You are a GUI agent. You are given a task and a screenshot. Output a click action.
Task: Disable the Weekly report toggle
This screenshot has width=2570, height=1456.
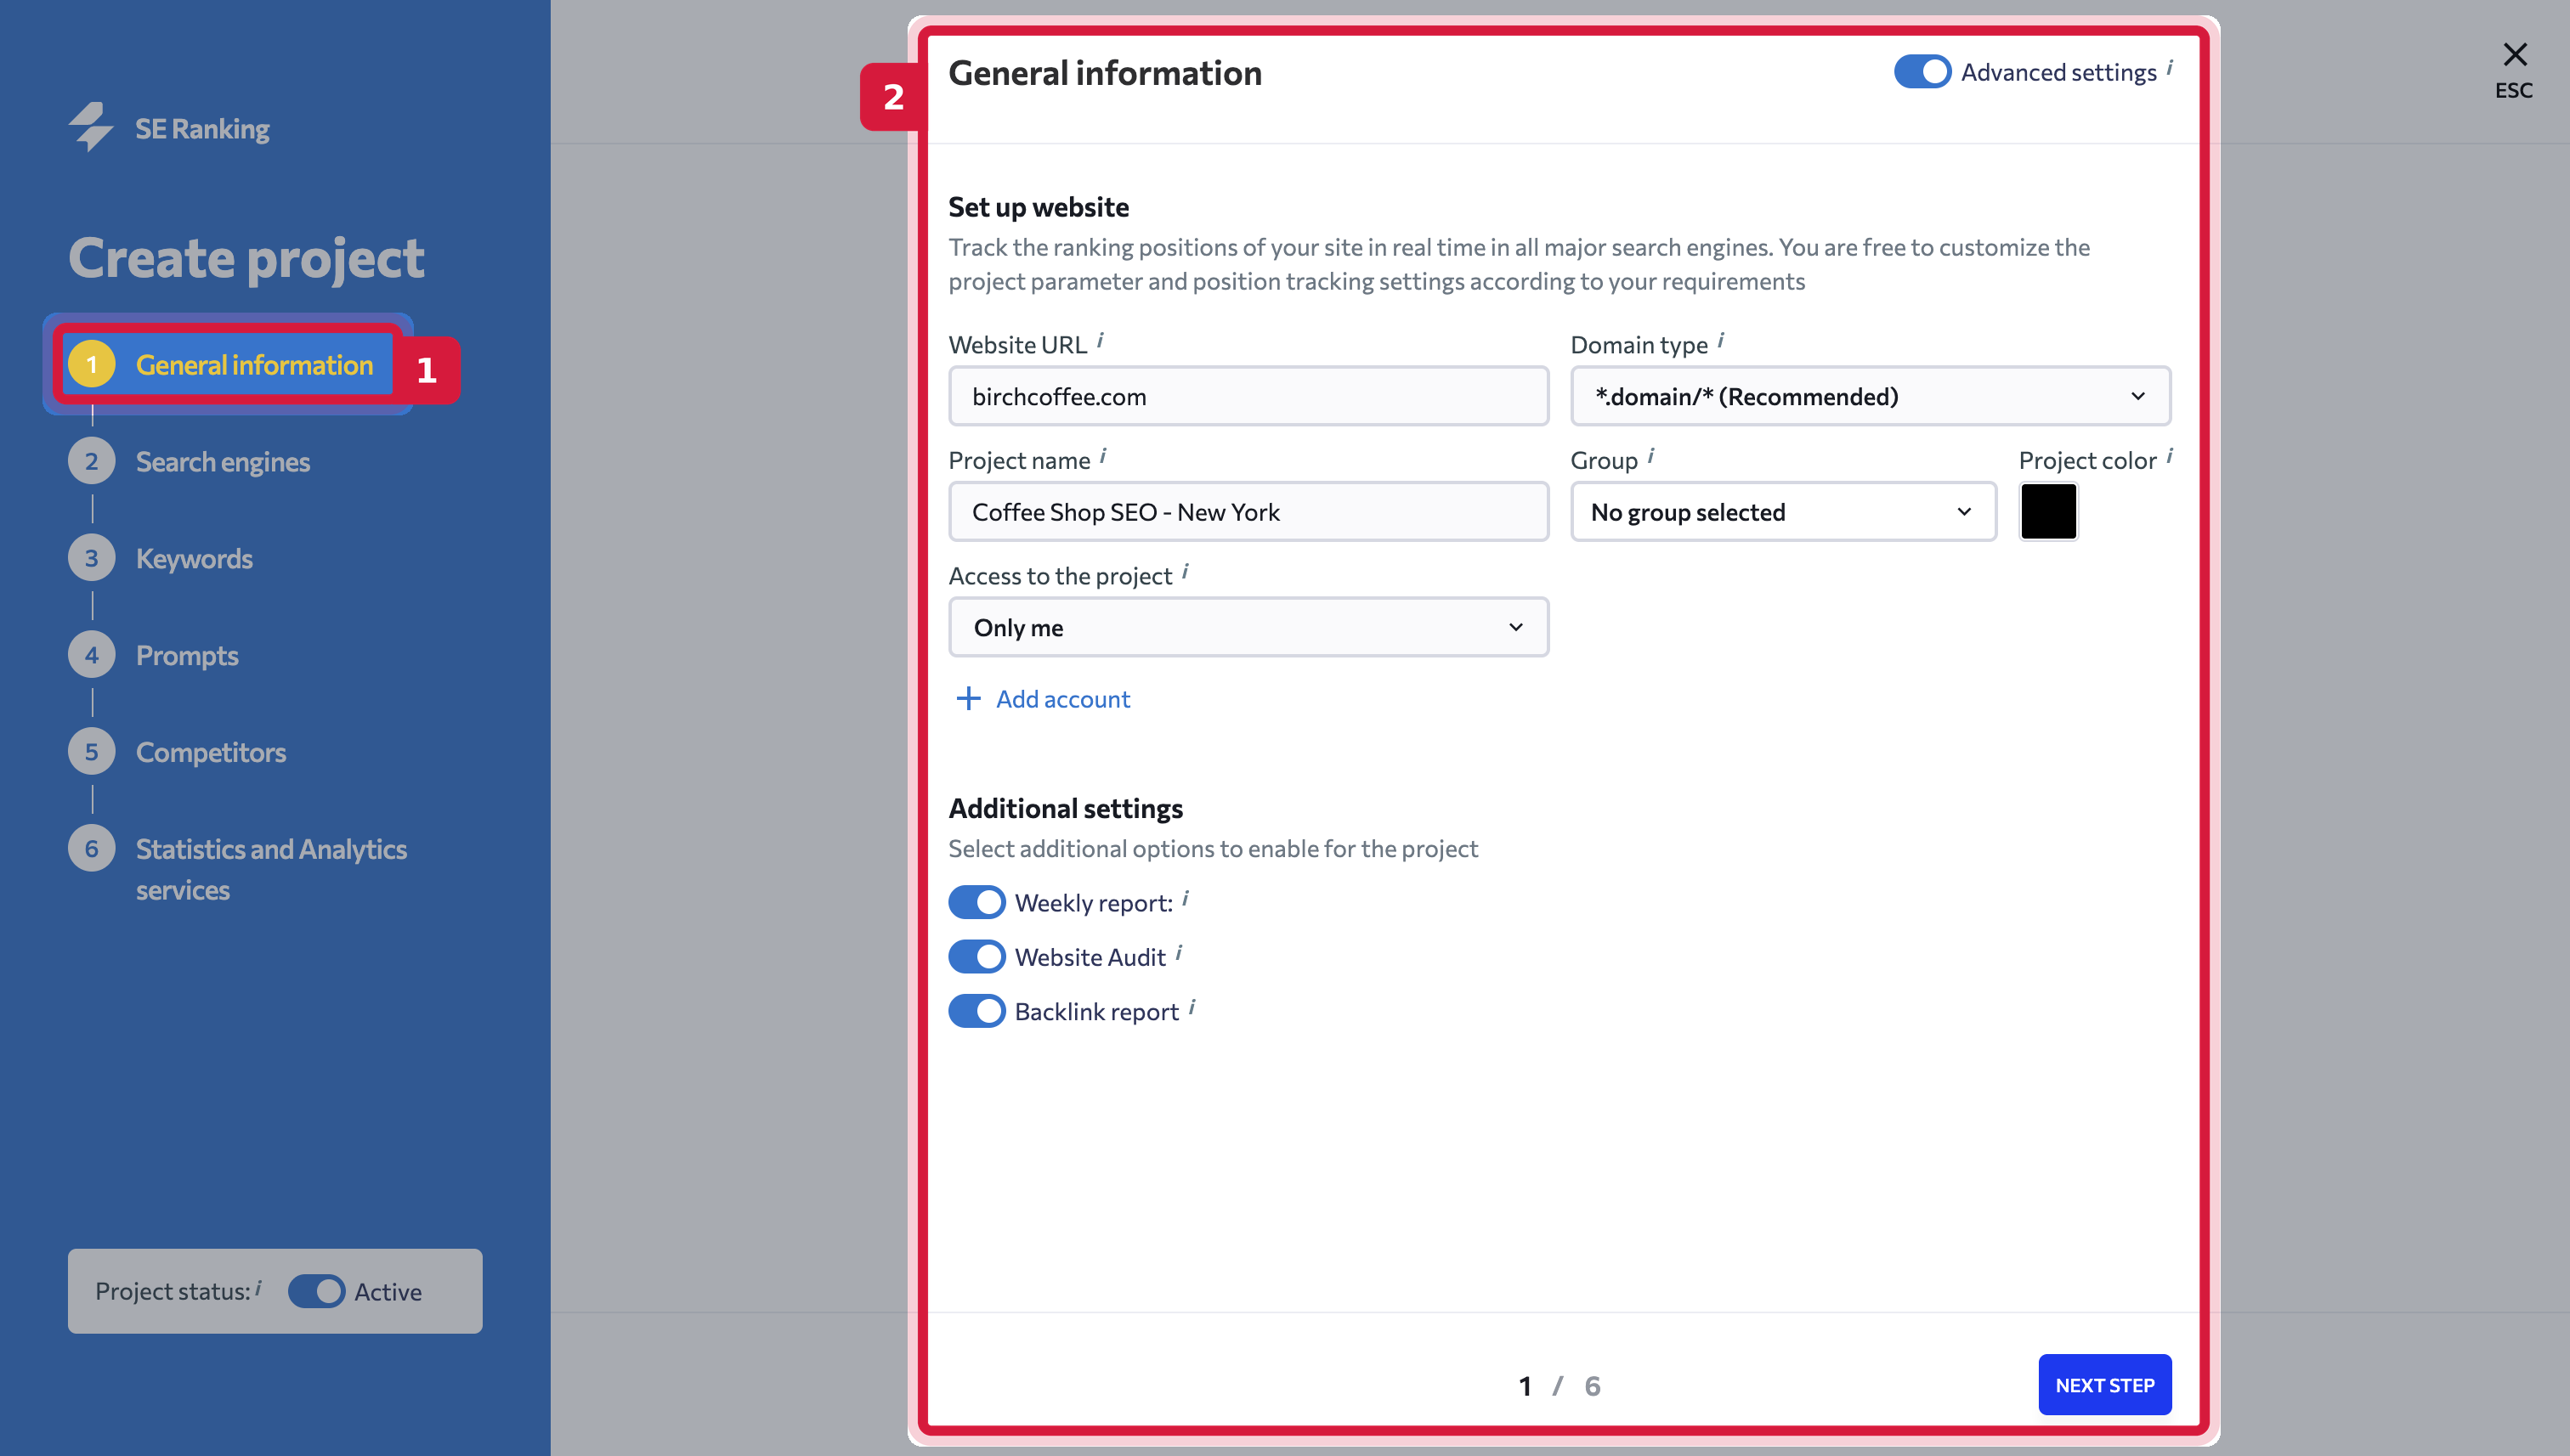tap(976, 902)
